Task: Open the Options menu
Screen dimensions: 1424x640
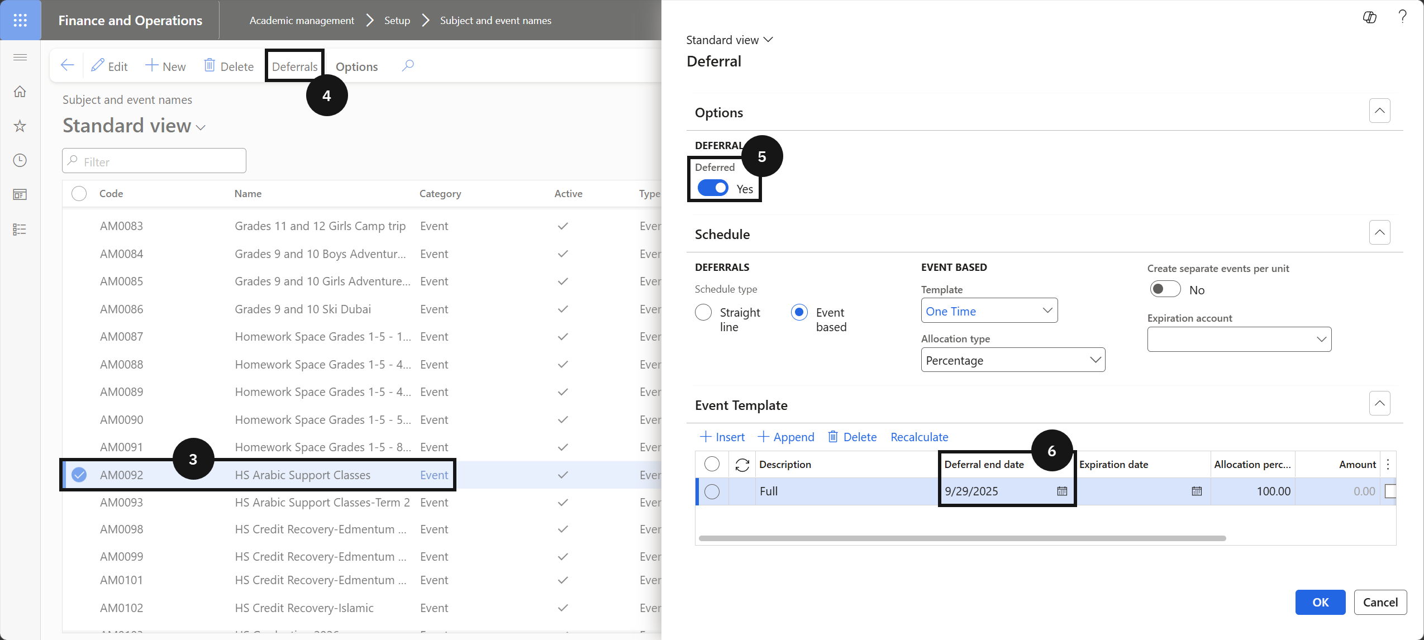Action: (356, 66)
